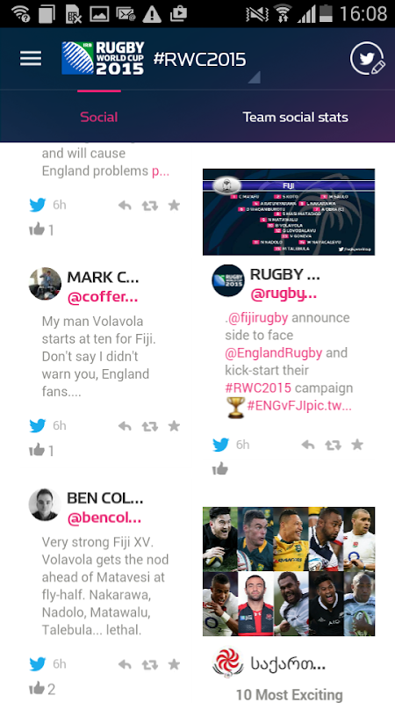395x703 pixels.
Task: Open the @fijirugby mention link
Action: 257,318
